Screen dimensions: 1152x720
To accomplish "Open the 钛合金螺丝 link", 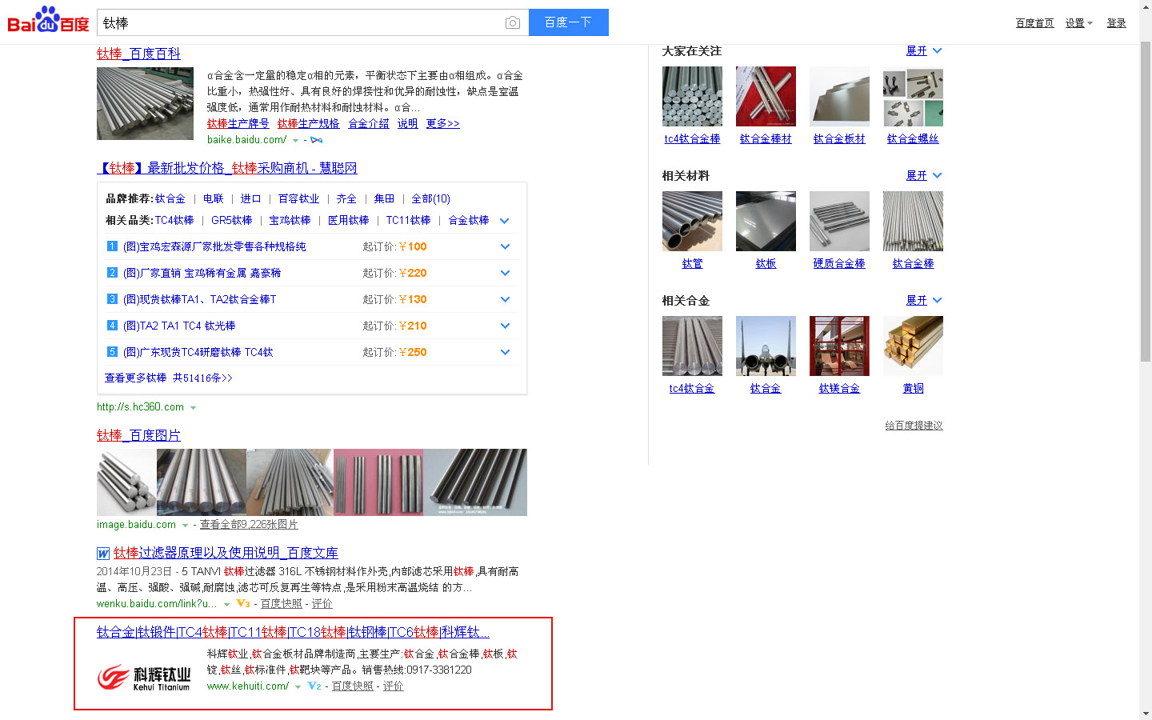I will pos(913,139).
